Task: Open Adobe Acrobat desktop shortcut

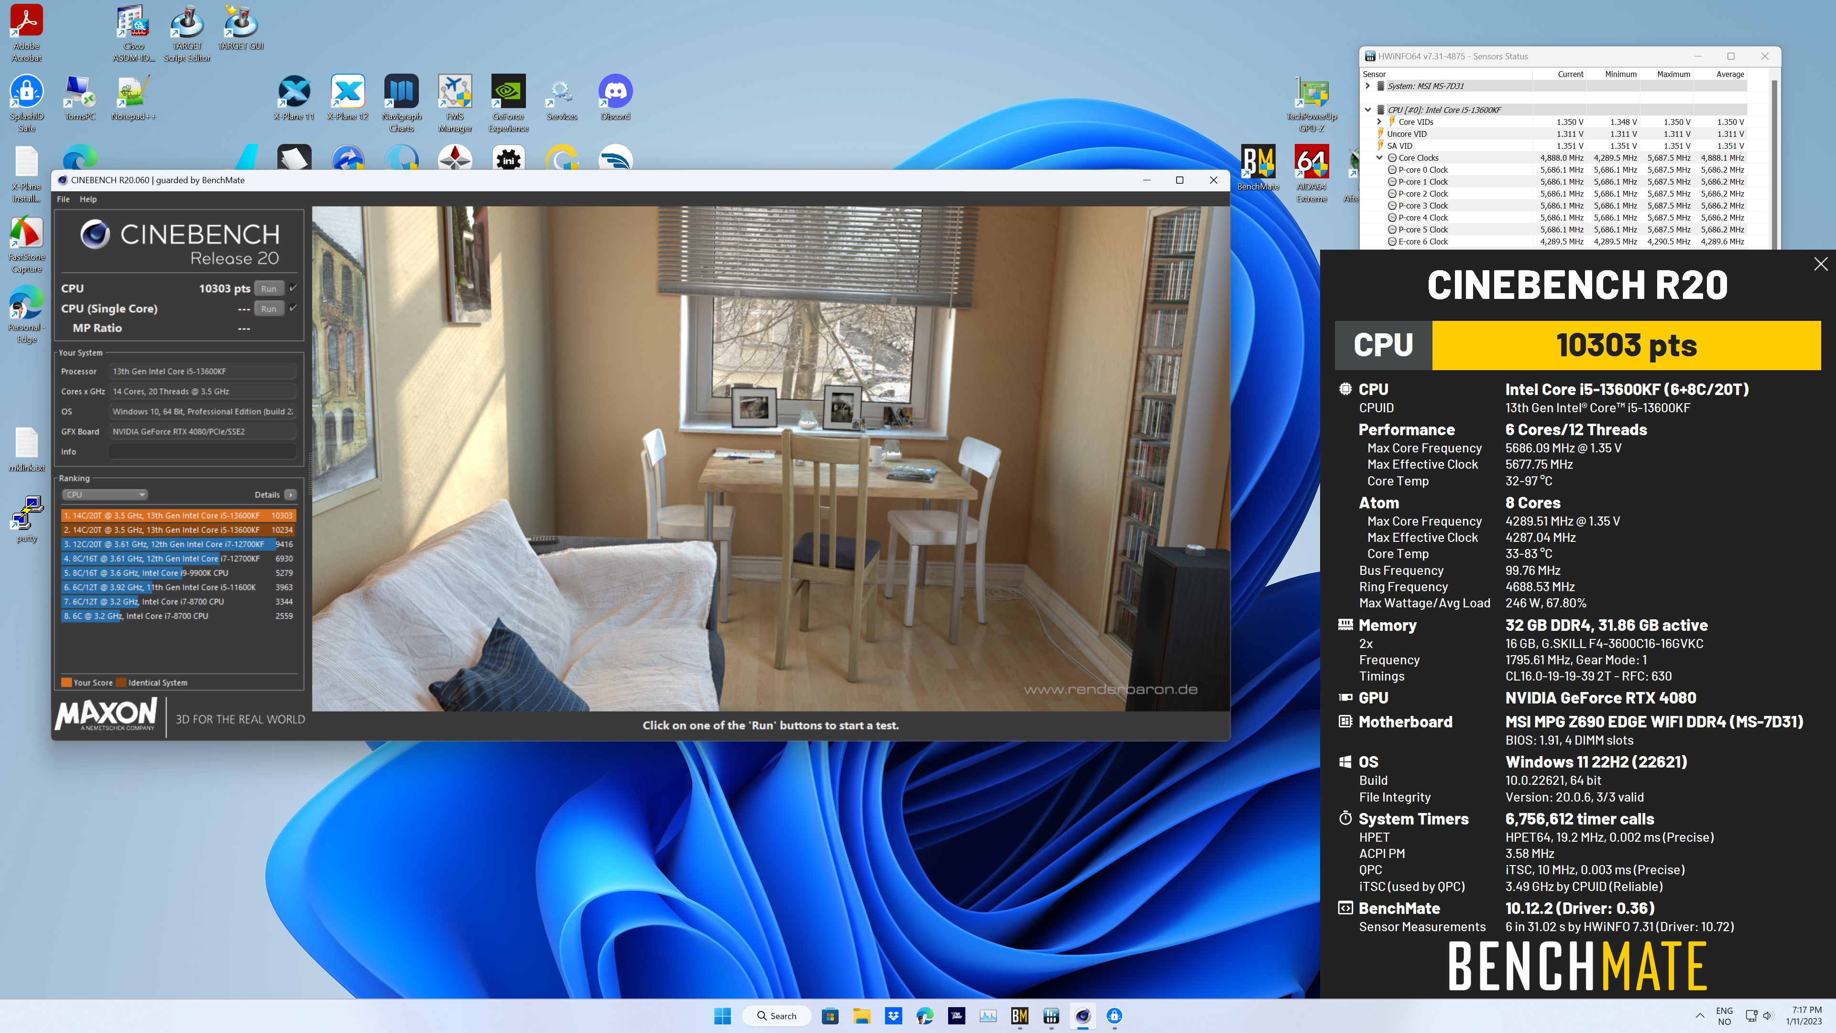Action: tap(26, 33)
